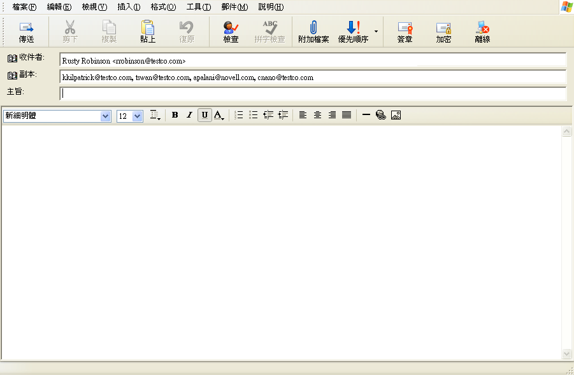Image resolution: width=574 pixels, height=375 pixels.
Task: Align text left
Action: (303, 115)
